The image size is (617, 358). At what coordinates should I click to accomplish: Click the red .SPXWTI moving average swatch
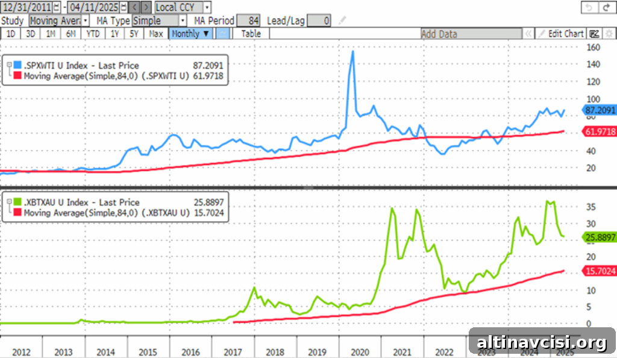pos(17,75)
